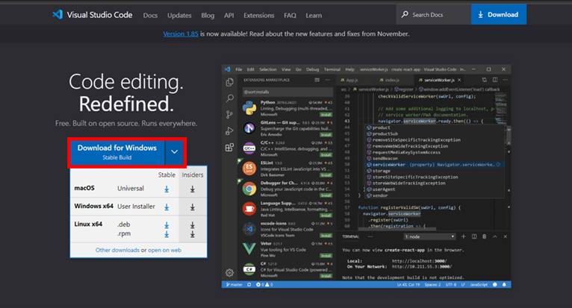Open Extensions icon in activity bar
The height and width of the screenshot is (308, 572).
(229, 147)
